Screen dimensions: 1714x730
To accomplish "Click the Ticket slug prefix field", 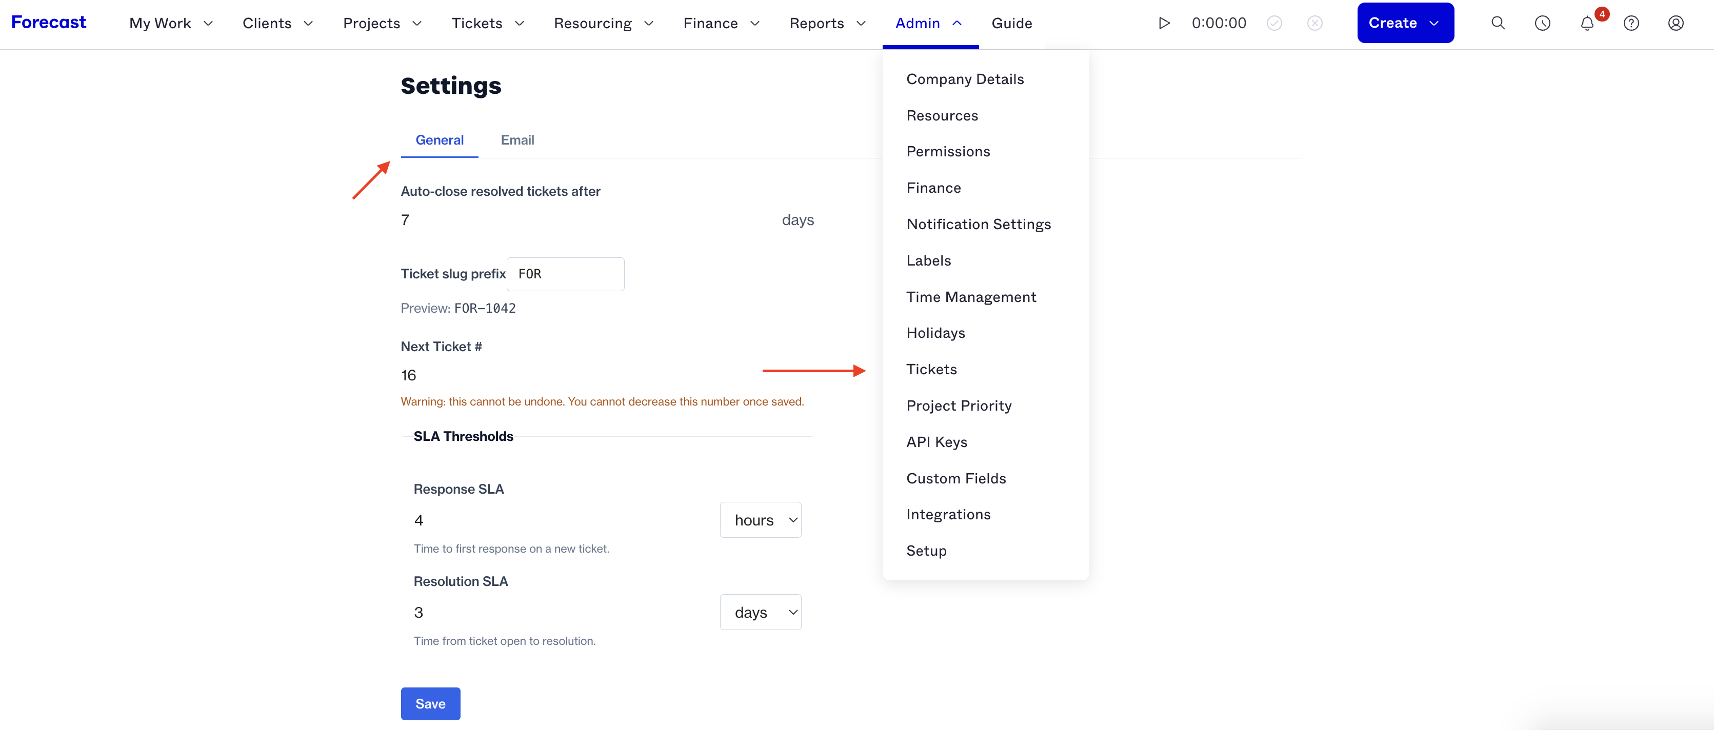I will click(x=565, y=274).
